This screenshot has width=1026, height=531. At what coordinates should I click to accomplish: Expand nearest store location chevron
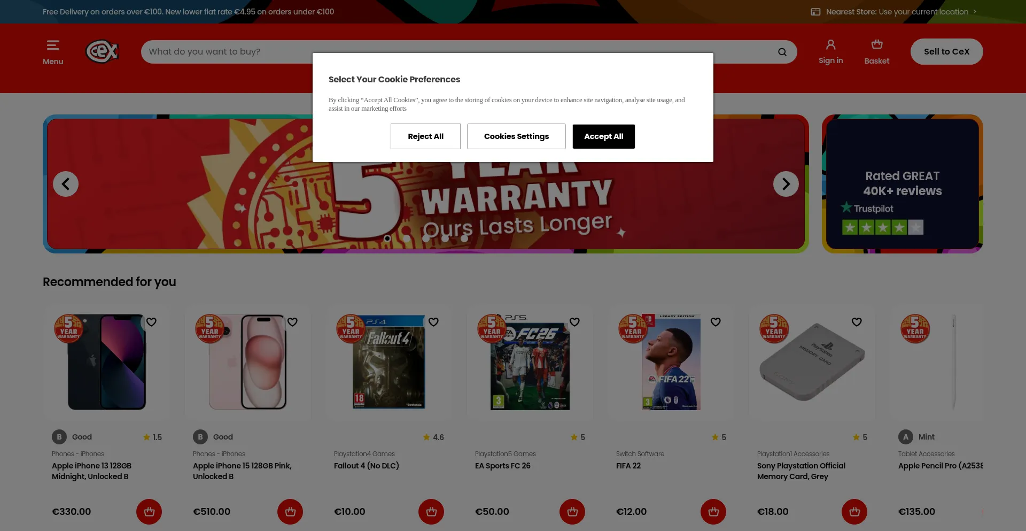(975, 12)
